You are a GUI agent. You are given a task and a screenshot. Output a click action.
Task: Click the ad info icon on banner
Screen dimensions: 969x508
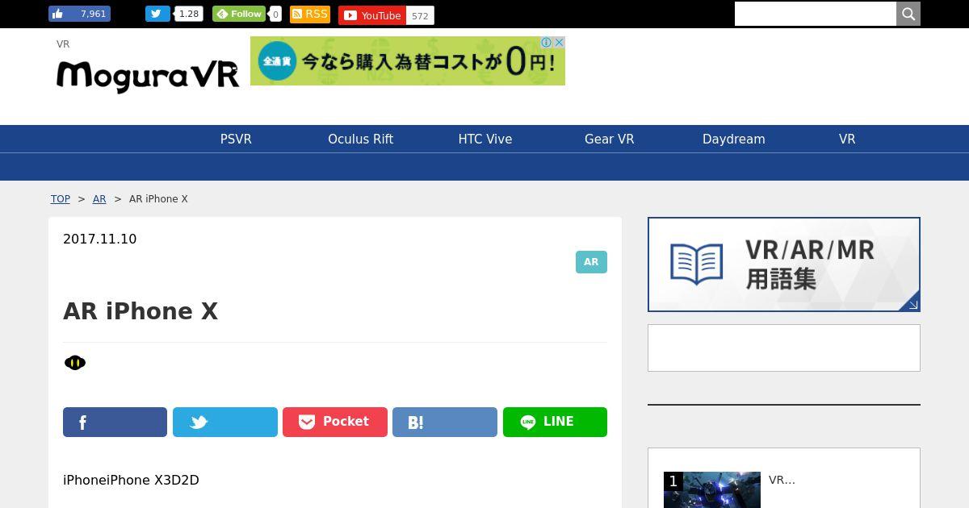[547, 43]
